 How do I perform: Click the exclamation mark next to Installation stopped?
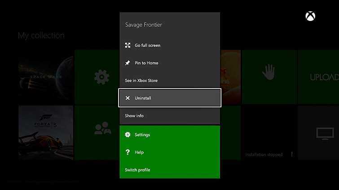point(291,154)
